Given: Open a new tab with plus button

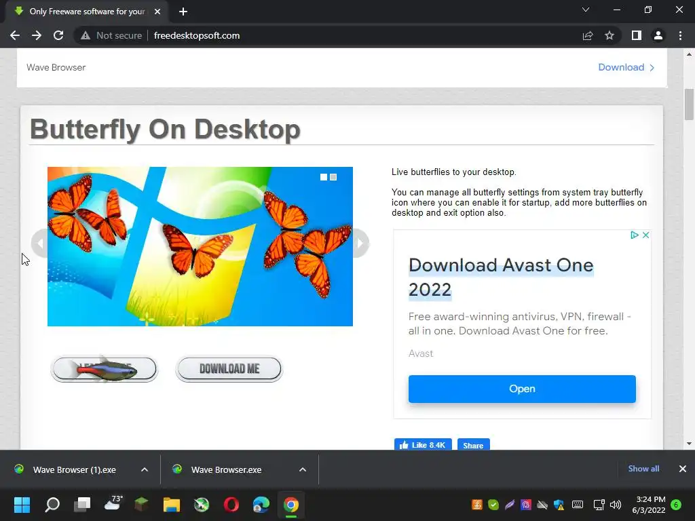Looking at the screenshot, I should click(x=183, y=12).
